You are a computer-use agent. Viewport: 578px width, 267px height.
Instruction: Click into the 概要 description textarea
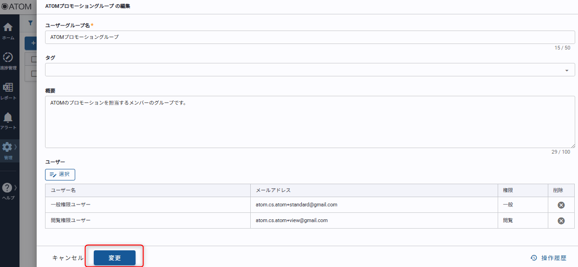coord(310,123)
